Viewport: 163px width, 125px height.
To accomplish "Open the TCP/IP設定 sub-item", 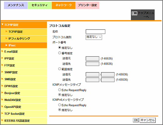I will (x=24, y=32).
